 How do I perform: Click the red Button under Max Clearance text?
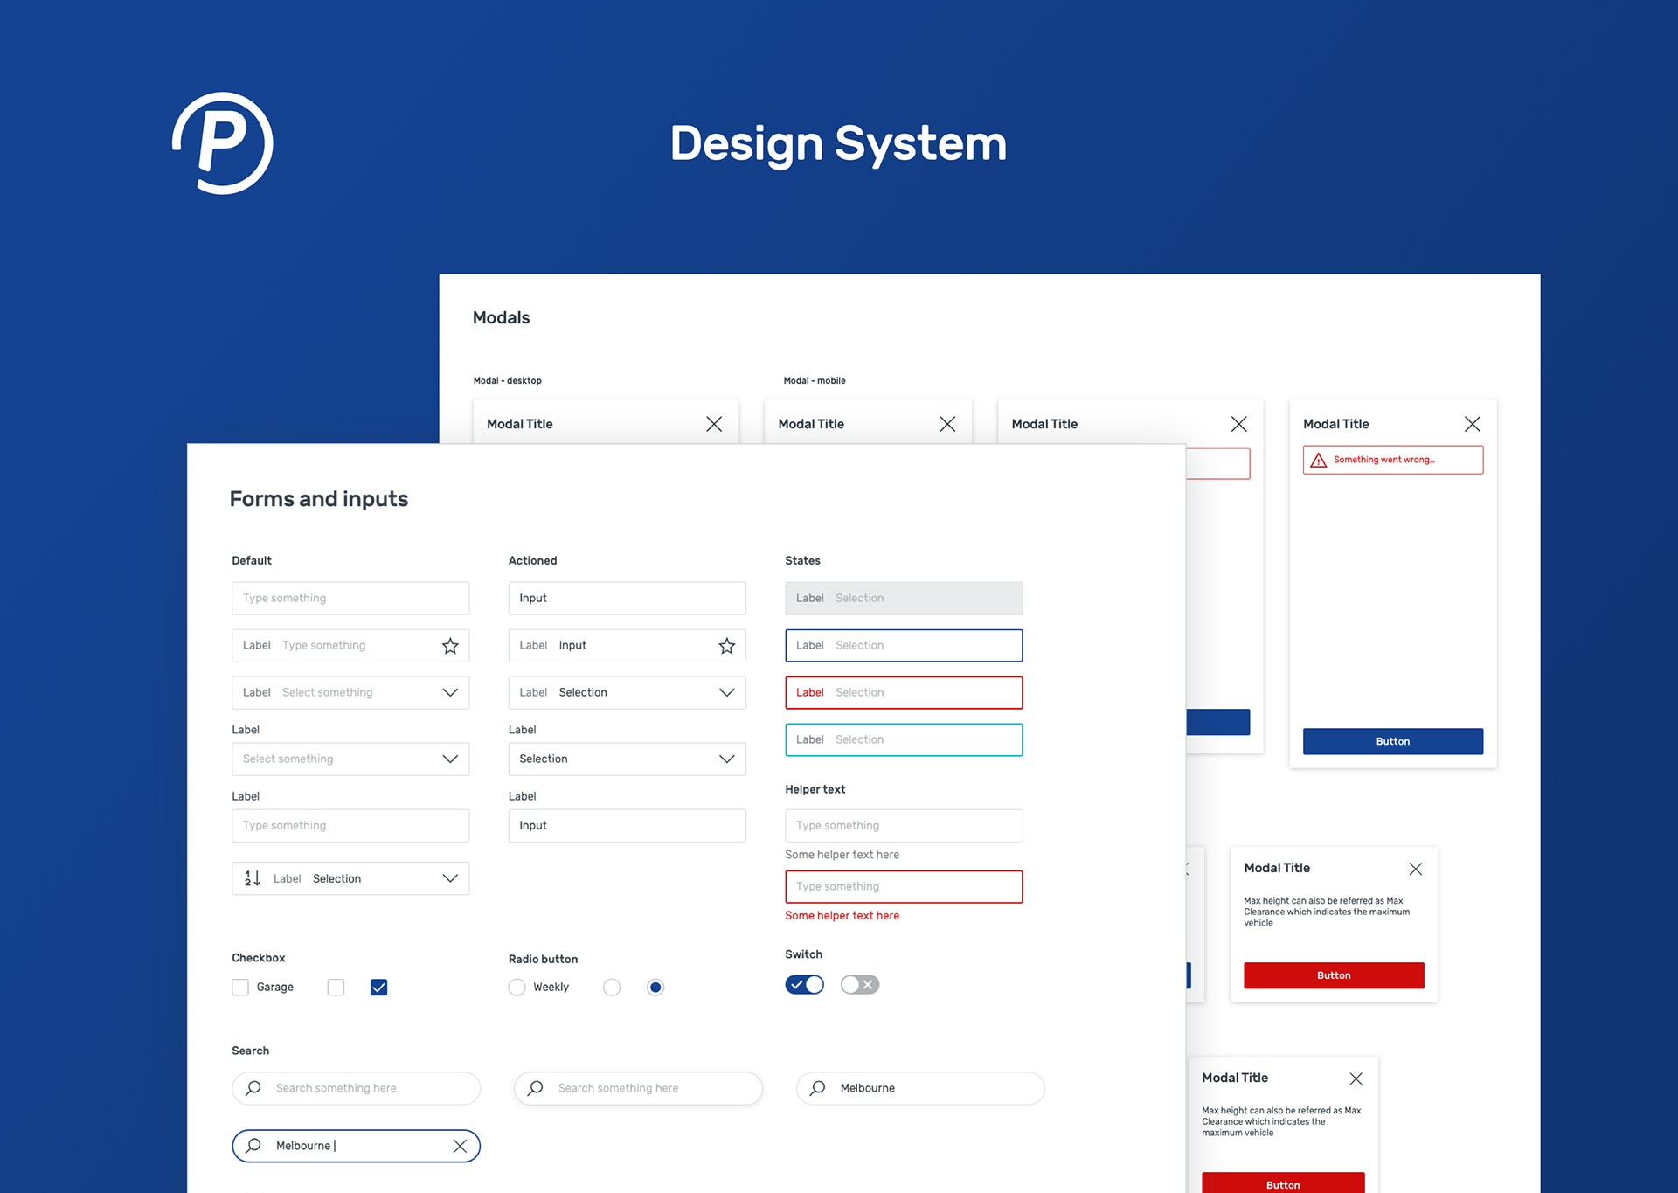tap(1334, 975)
